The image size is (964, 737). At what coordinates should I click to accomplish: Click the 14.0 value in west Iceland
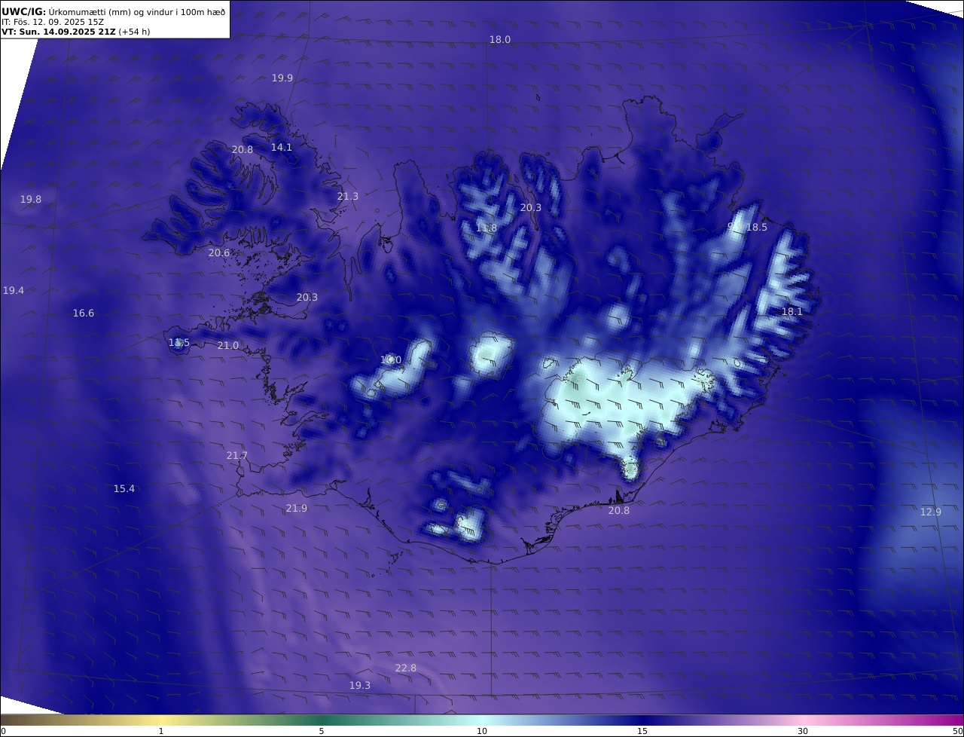pos(391,359)
